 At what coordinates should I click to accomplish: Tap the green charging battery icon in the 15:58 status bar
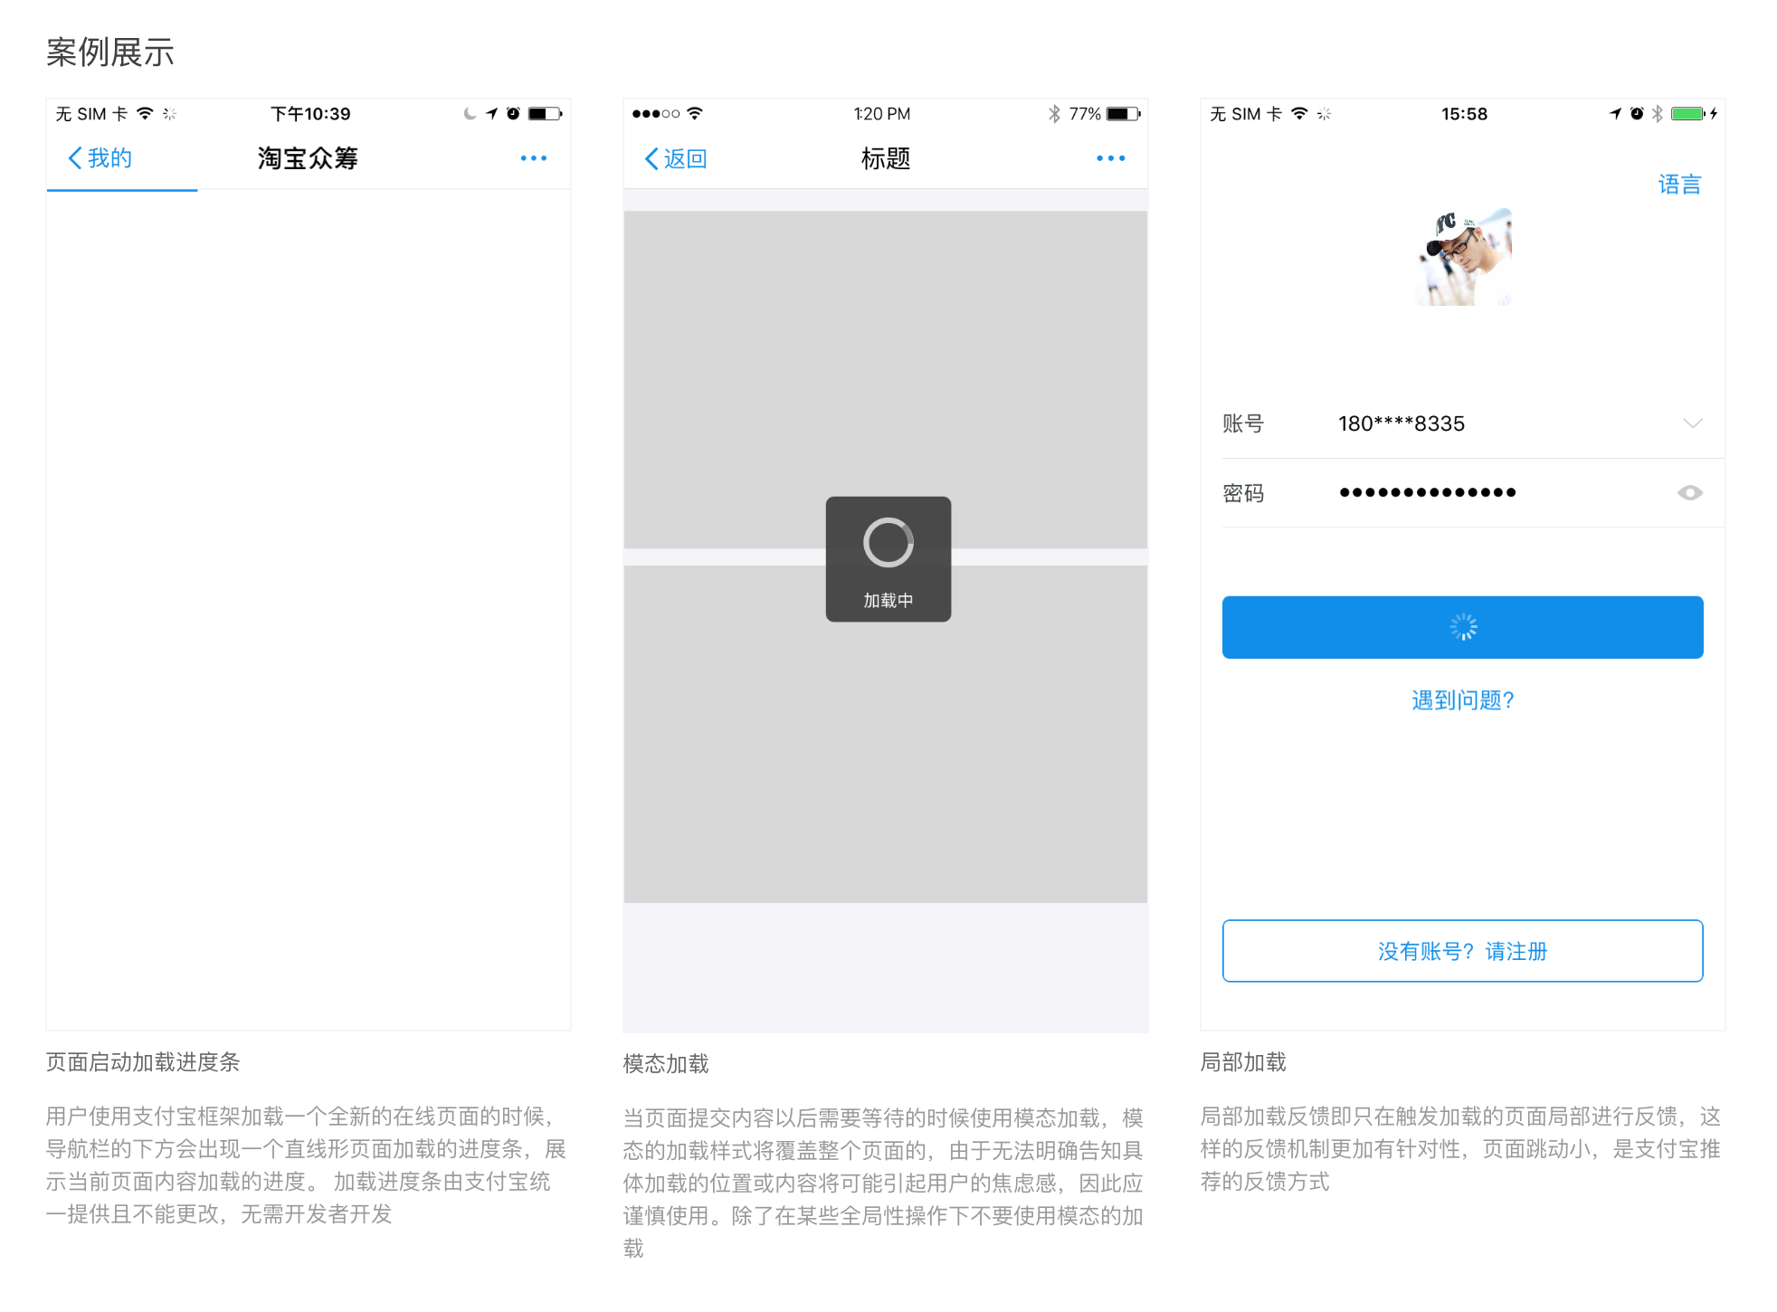(x=1688, y=113)
